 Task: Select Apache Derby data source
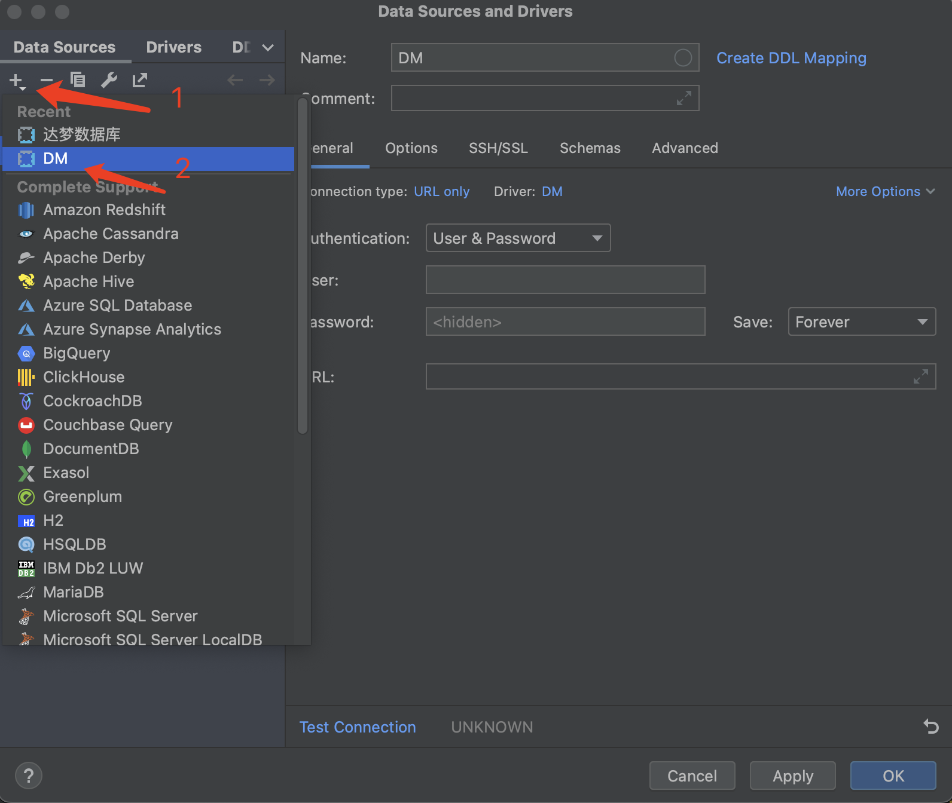coord(148,258)
